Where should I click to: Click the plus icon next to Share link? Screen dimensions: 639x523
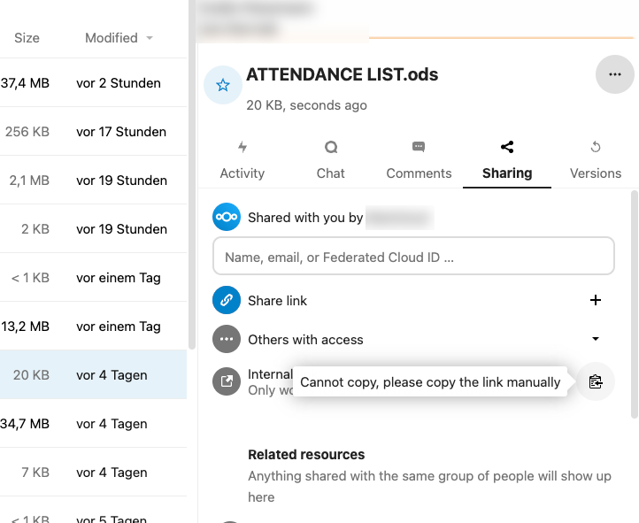click(x=596, y=301)
